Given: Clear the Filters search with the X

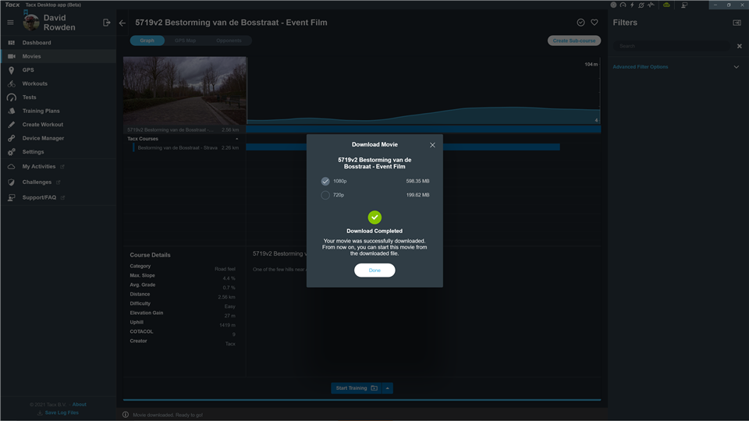Looking at the screenshot, I should click(x=740, y=46).
